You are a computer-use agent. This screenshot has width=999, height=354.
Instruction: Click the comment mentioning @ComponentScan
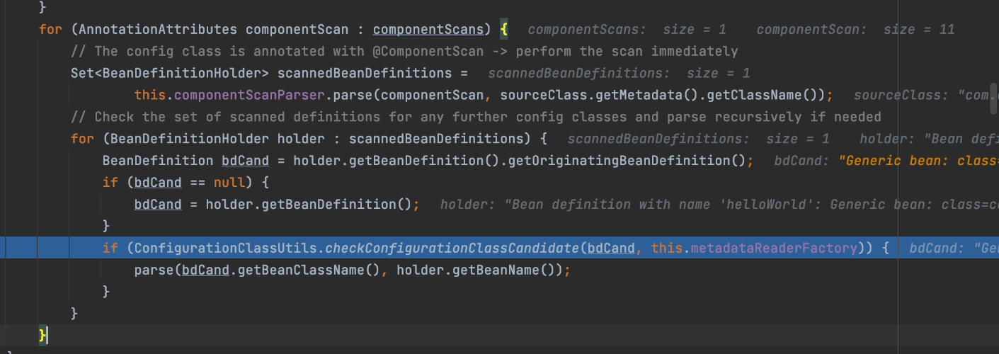(404, 51)
